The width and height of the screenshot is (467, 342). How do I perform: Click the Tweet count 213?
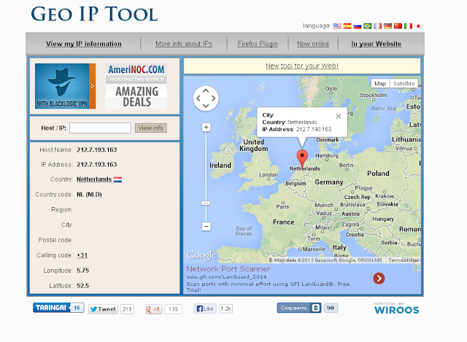(x=127, y=309)
